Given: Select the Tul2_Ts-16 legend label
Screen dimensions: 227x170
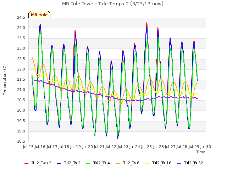Looking at the screenshot, I should 162,163.
